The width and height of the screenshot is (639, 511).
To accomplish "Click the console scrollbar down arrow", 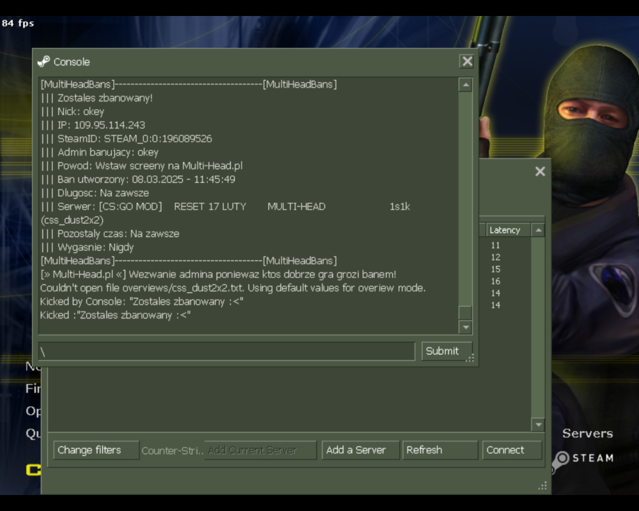I will pos(466,327).
